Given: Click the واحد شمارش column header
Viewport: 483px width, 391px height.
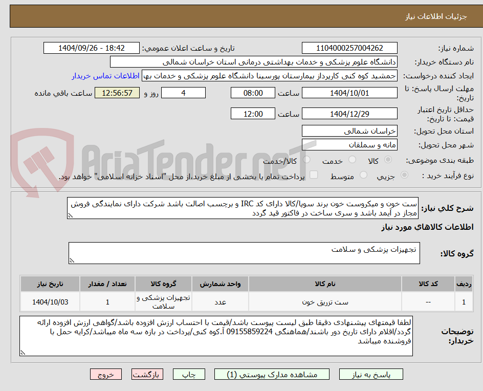Looking at the screenshot, I should 220,284.
